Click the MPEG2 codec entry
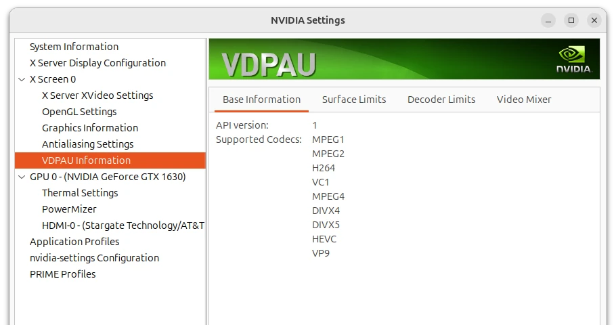Screen dimensions: 616x325 pos(328,154)
